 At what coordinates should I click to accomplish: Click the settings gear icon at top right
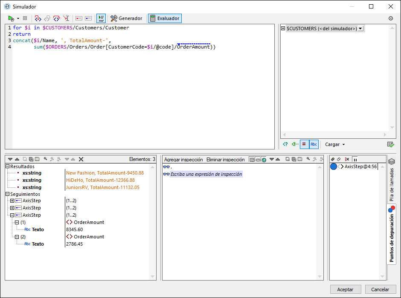tap(391, 18)
